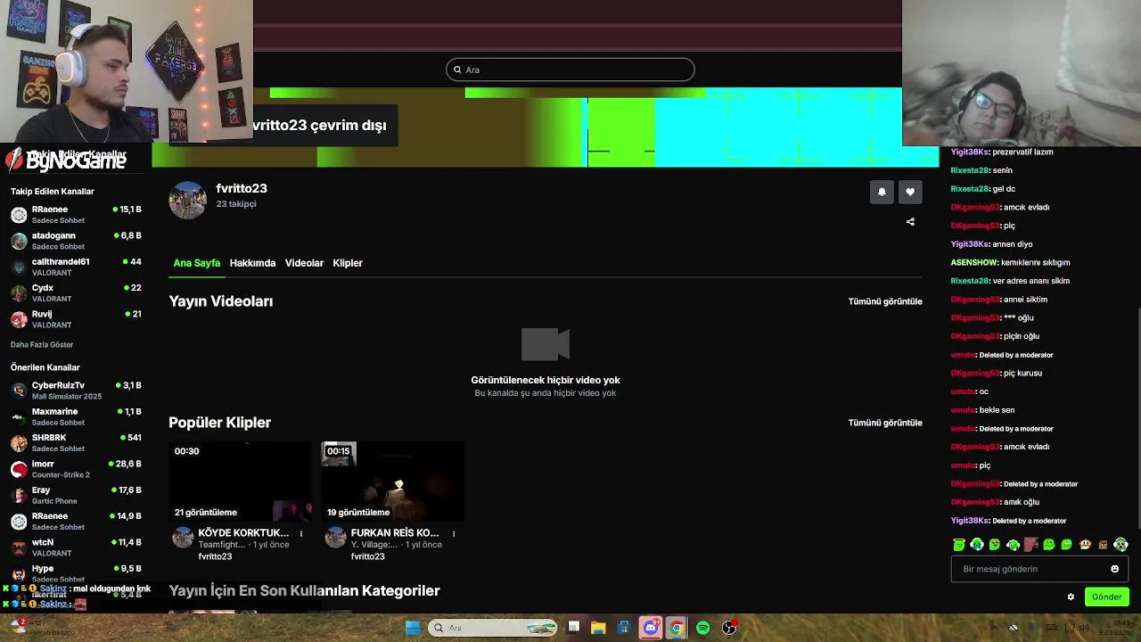Select the last headphone emote in emote row
The image size is (1141, 642).
[1120, 544]
